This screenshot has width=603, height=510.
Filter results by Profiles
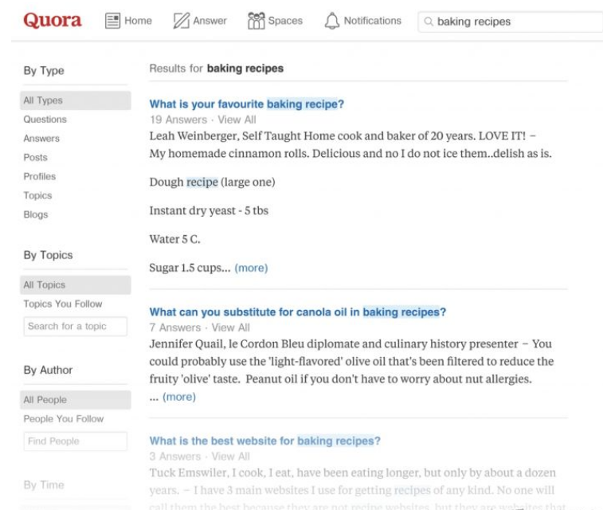point(39,177)
